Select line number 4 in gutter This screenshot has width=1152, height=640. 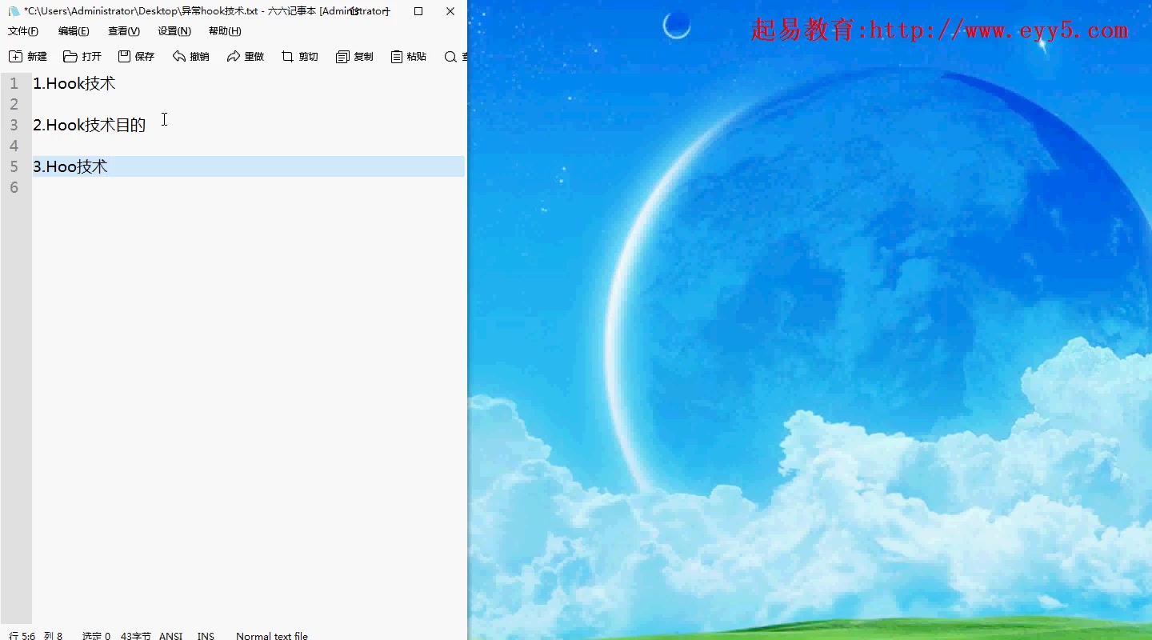click(14, 146)
